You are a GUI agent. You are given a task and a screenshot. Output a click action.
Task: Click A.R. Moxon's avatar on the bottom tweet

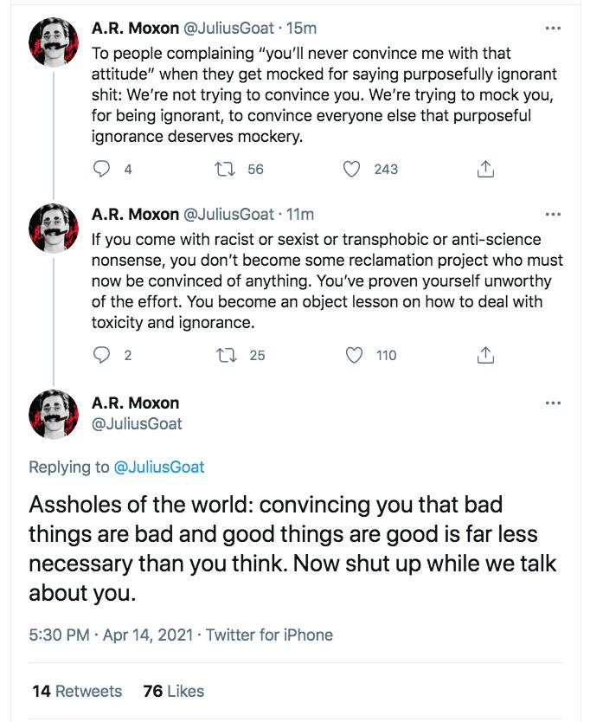point(52,412)
